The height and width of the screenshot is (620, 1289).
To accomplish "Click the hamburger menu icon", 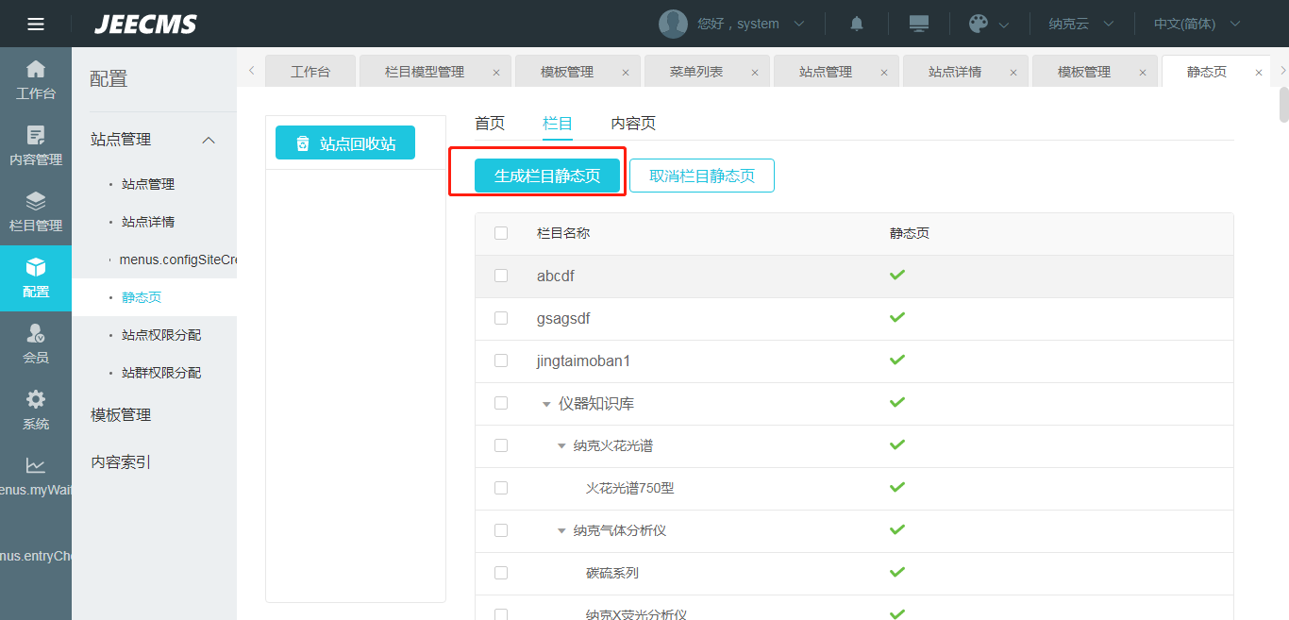I will pyautogui.click(x=36, y=24).
